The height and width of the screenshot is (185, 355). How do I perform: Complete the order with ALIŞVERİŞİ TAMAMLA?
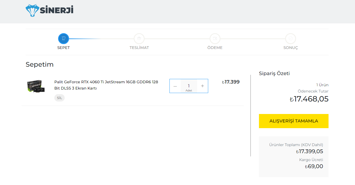click(294, 121)
